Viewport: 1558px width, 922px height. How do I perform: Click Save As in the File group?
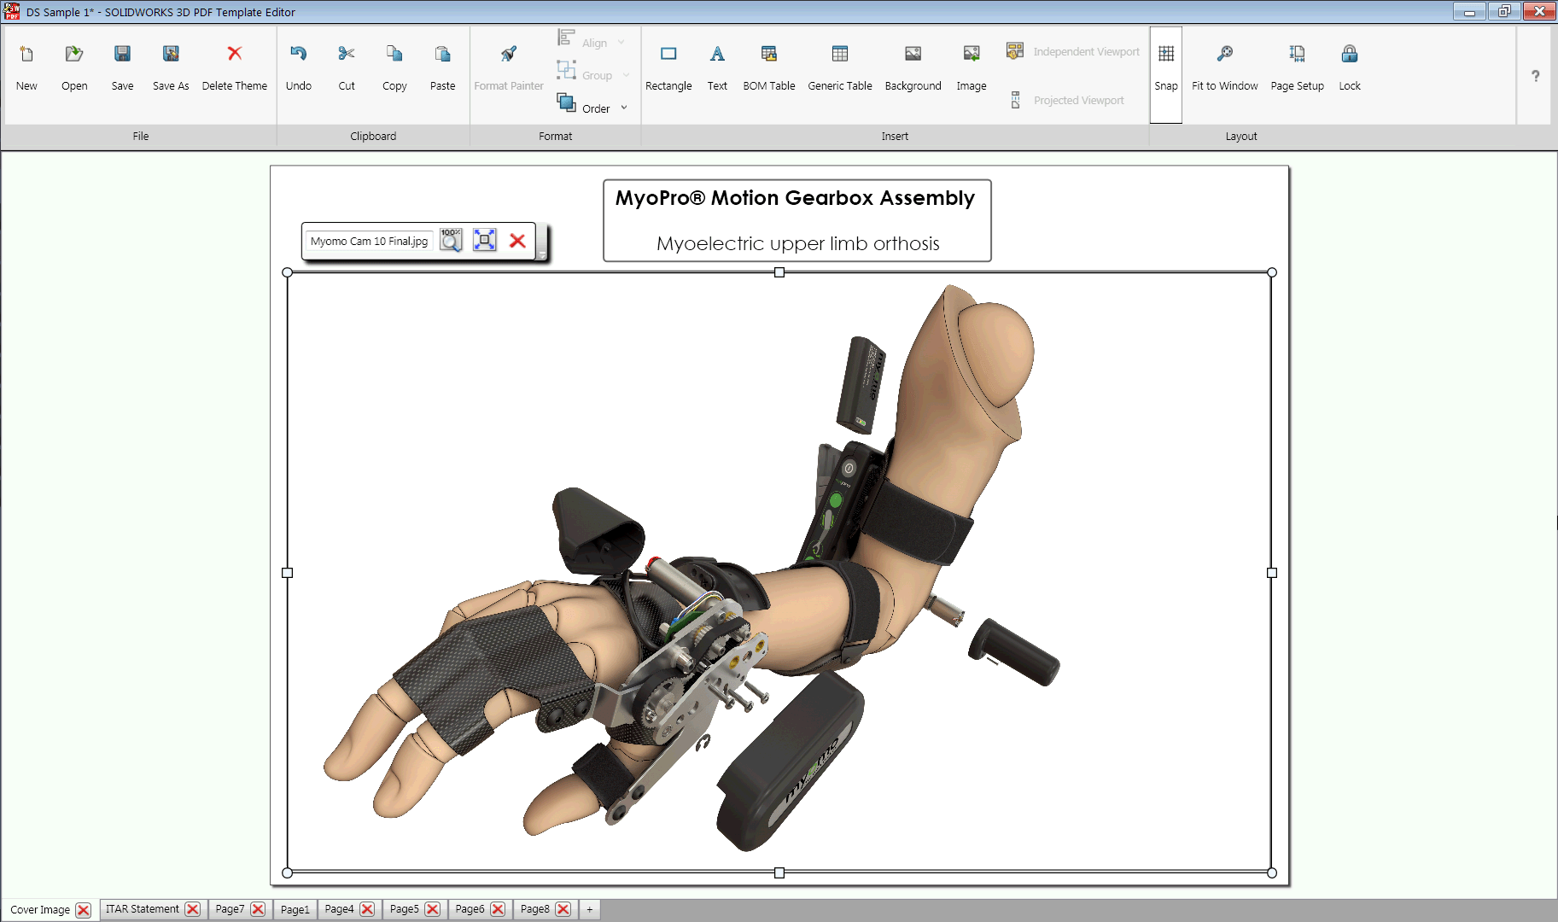tap(170, 68)
